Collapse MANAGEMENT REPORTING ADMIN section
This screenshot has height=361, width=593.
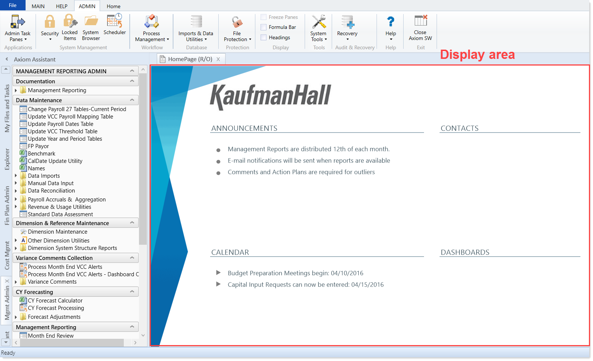click(132, 71)
